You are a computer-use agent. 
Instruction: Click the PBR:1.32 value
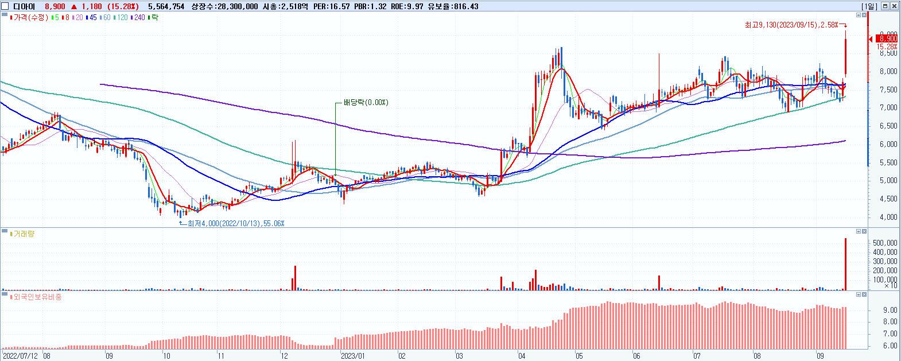coord(370,6)
